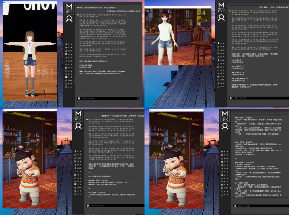
Task: Open 道具 props in the top-right window sidebar
Action: coord(218,71)
